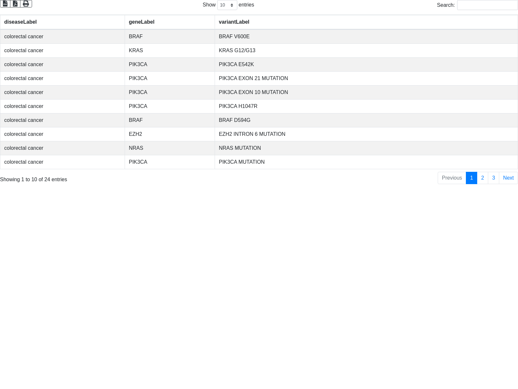Select the PIK3CA H1047R variant cell
This screenshot has height=389, width=518.
[x=366, y=106]
